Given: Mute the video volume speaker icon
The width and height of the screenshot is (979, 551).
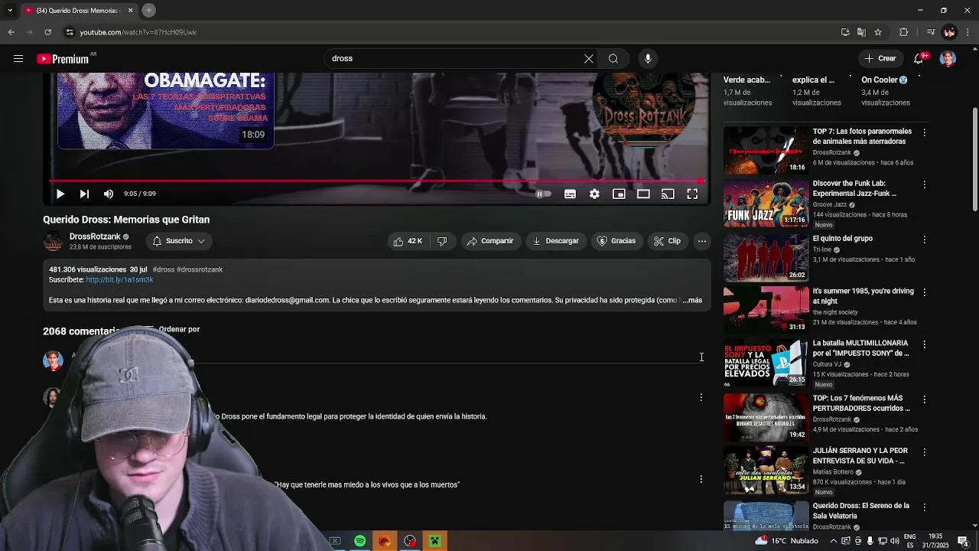Looking at the screenshot, I should [109, 194].
